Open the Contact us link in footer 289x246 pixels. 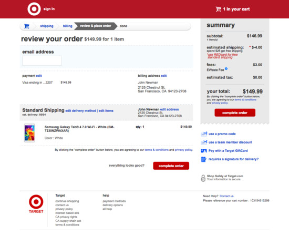[226, 196]
